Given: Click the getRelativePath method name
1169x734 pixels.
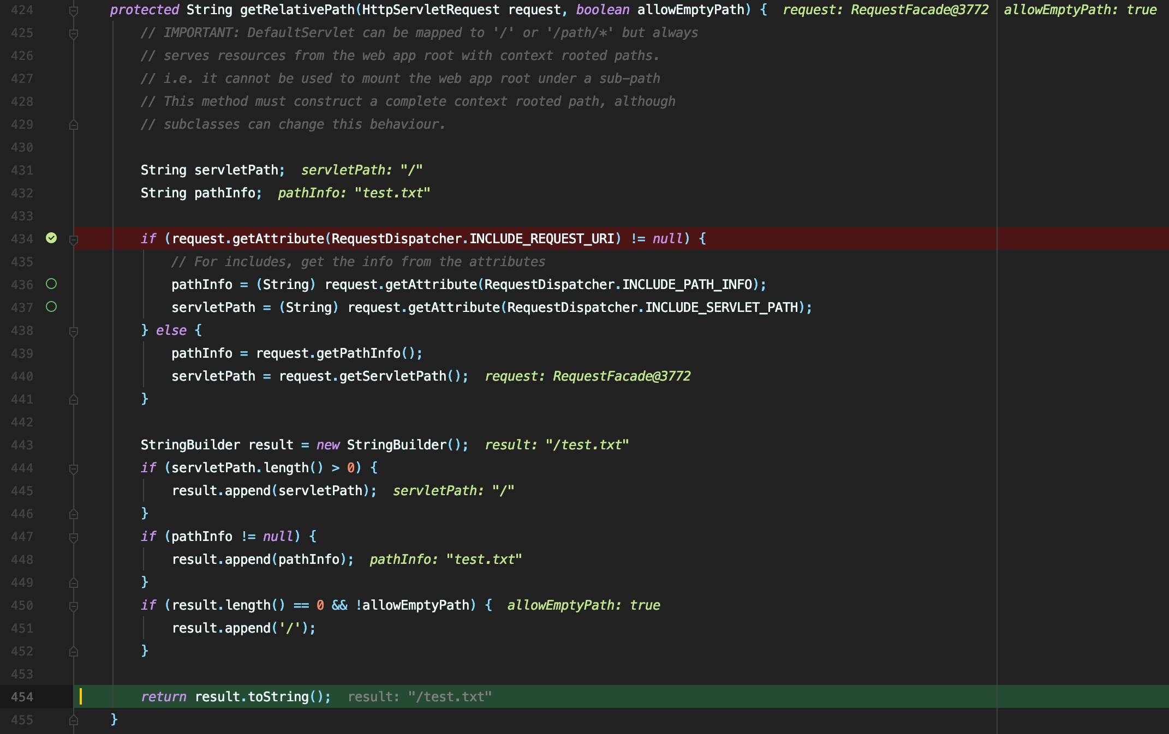Looking at the screenshot, I should [x=297, y=10].
